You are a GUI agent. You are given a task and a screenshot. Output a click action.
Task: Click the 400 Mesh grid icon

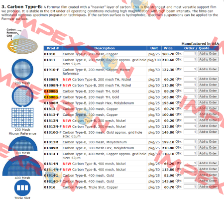coord(22,166)
